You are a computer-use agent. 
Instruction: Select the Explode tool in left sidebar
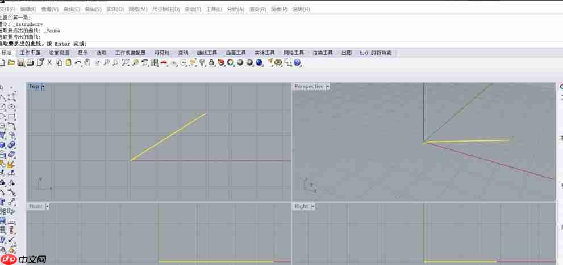[x=11, y=164]
